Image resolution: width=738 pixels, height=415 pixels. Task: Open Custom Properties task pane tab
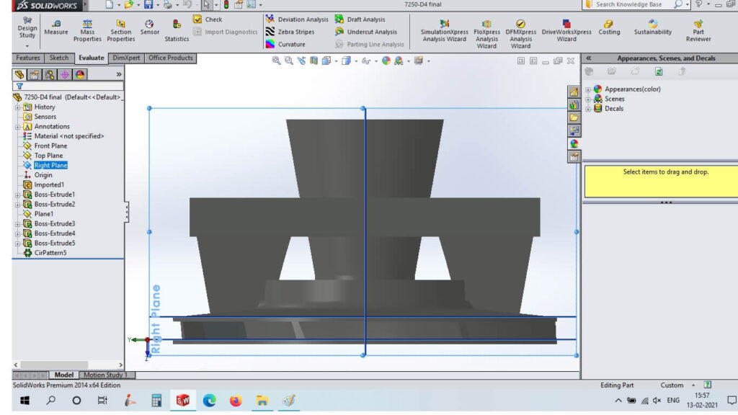click(x=574, y=156)
